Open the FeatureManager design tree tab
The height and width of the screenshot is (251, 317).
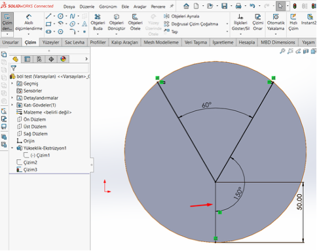[15, 59]
